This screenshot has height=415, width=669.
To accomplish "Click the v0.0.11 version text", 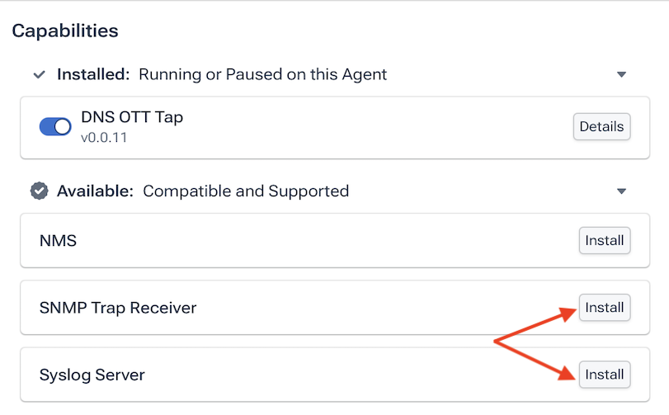I will [104, 138].
